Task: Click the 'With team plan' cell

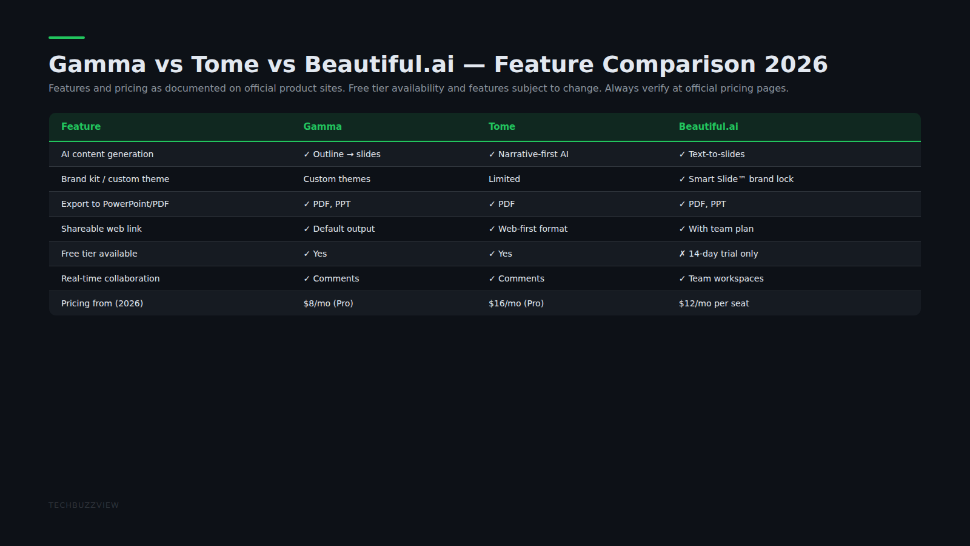Action: coord(716,229)
